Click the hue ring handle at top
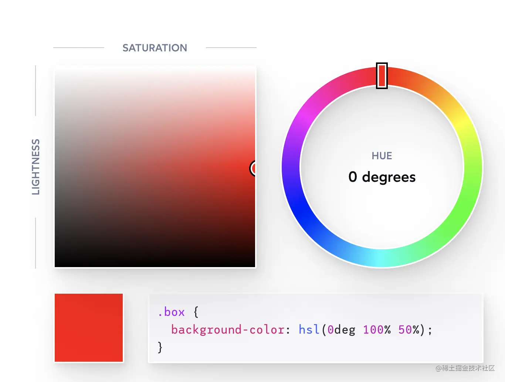 [382, 76]
